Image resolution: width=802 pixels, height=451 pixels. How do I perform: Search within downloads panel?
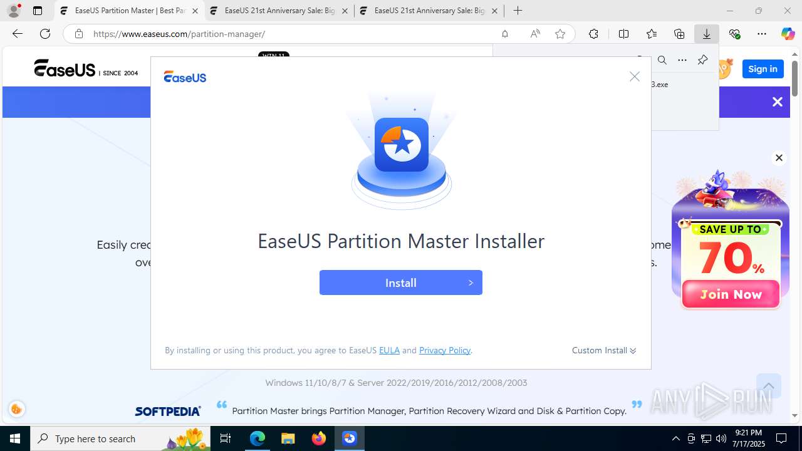tap(662, 60)
